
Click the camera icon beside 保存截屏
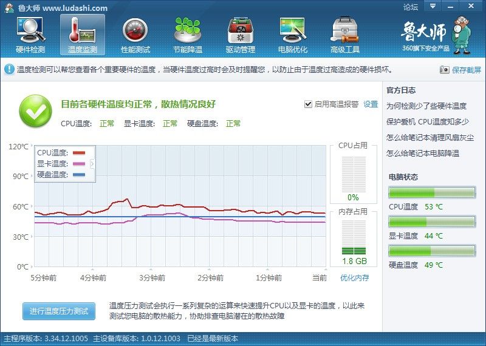[x=445, y=70]
